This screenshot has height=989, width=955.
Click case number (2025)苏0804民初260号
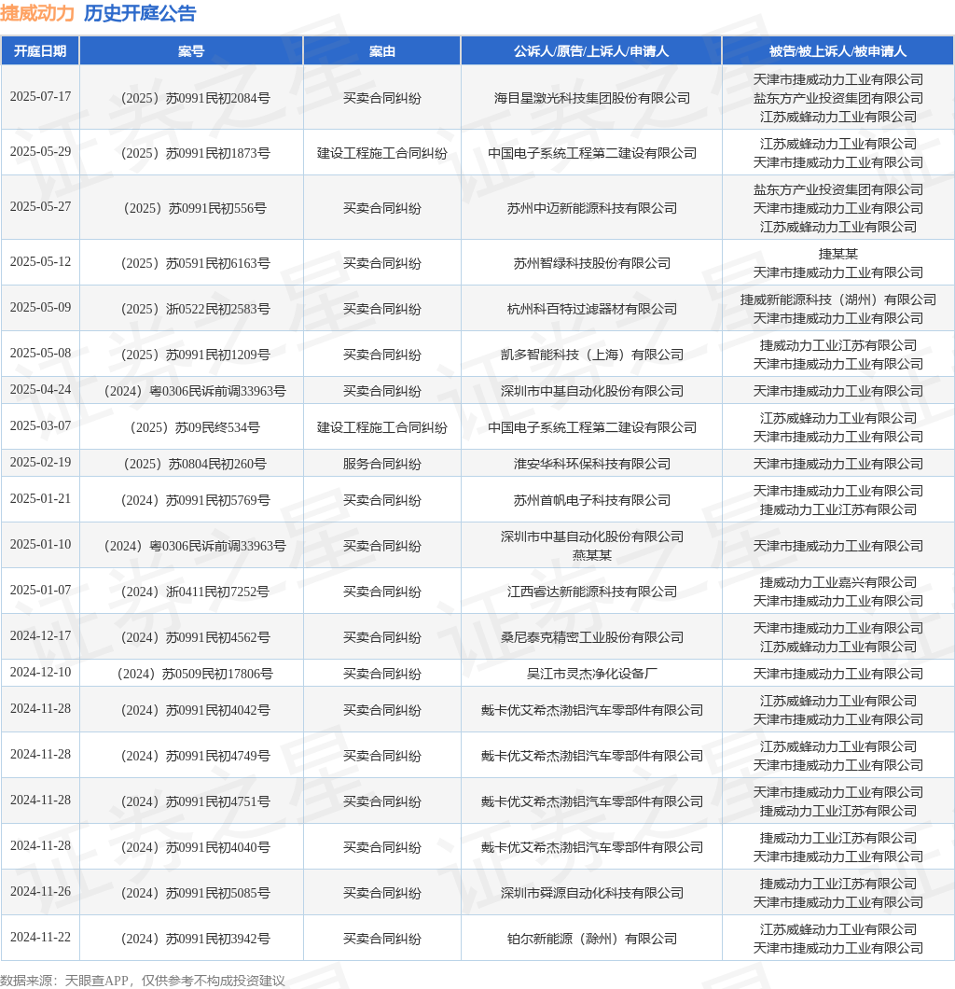pos(196,464)
